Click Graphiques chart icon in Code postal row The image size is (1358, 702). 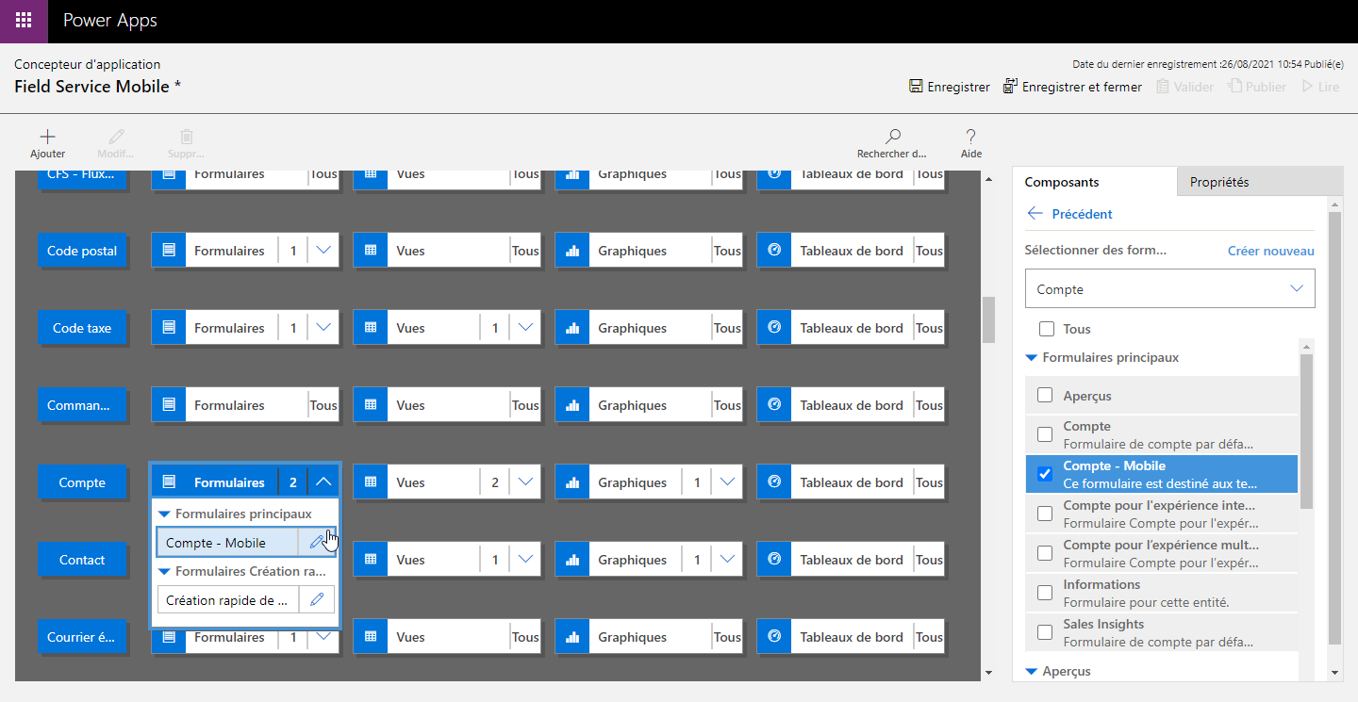tap(572, 251)
